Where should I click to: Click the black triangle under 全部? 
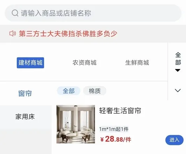pyautogui.click(x=178, y=70)
